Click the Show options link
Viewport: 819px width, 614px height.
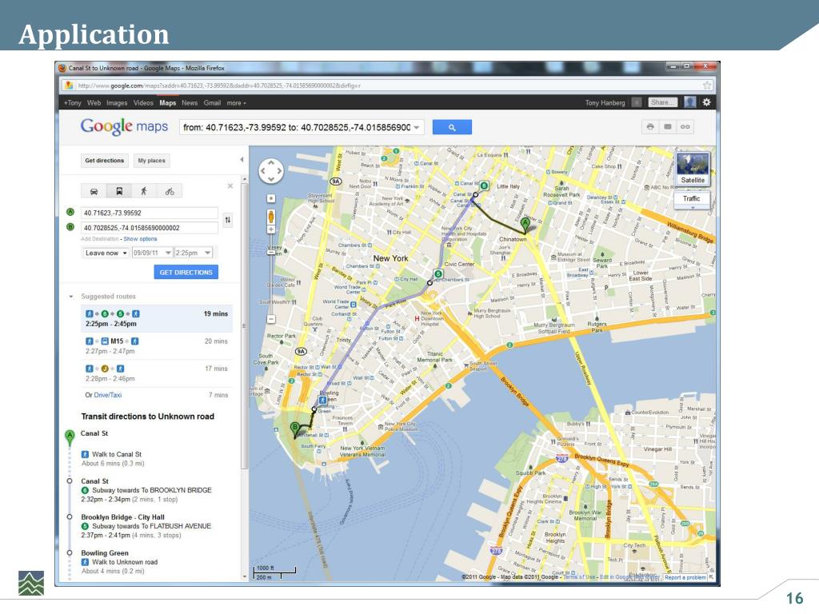click(x=140, y=239)
